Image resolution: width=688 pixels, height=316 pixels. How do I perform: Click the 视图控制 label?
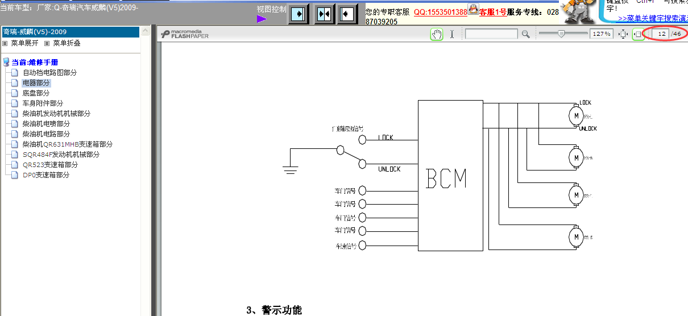pyautogui.click(x=271, y=9)
